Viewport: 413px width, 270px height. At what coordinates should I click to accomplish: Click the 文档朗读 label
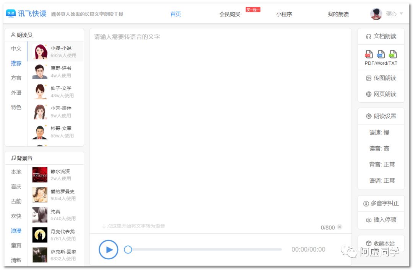click(x=385, y=36)
